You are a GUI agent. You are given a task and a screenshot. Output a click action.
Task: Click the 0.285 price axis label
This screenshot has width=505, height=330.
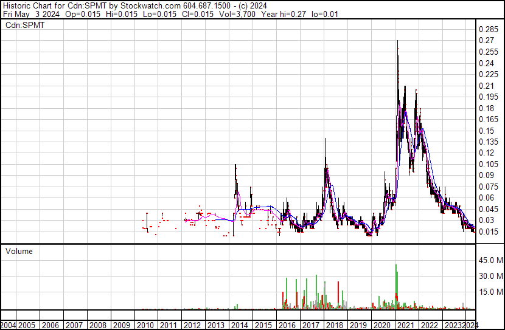pos(489,30)
